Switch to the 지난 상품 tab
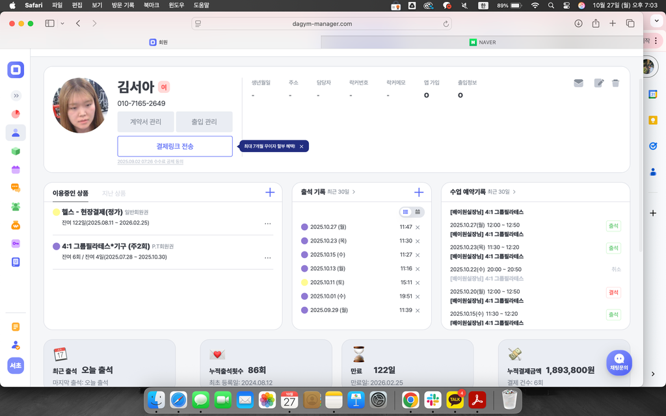This screenshot has height=416, width=666. coord(114,193)
